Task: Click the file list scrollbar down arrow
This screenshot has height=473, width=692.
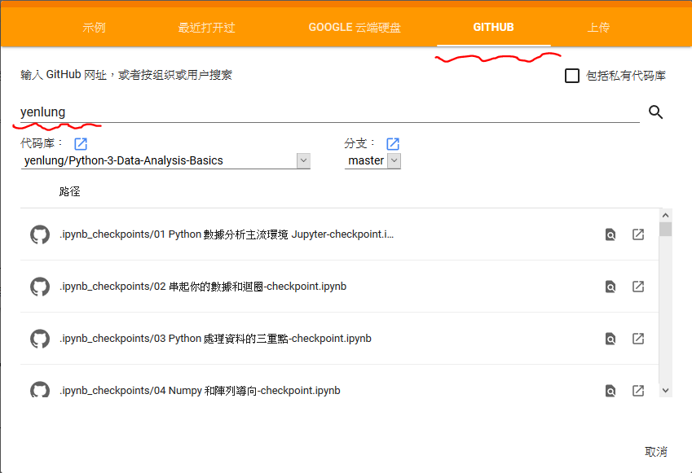Action: (x=666, y=391)
